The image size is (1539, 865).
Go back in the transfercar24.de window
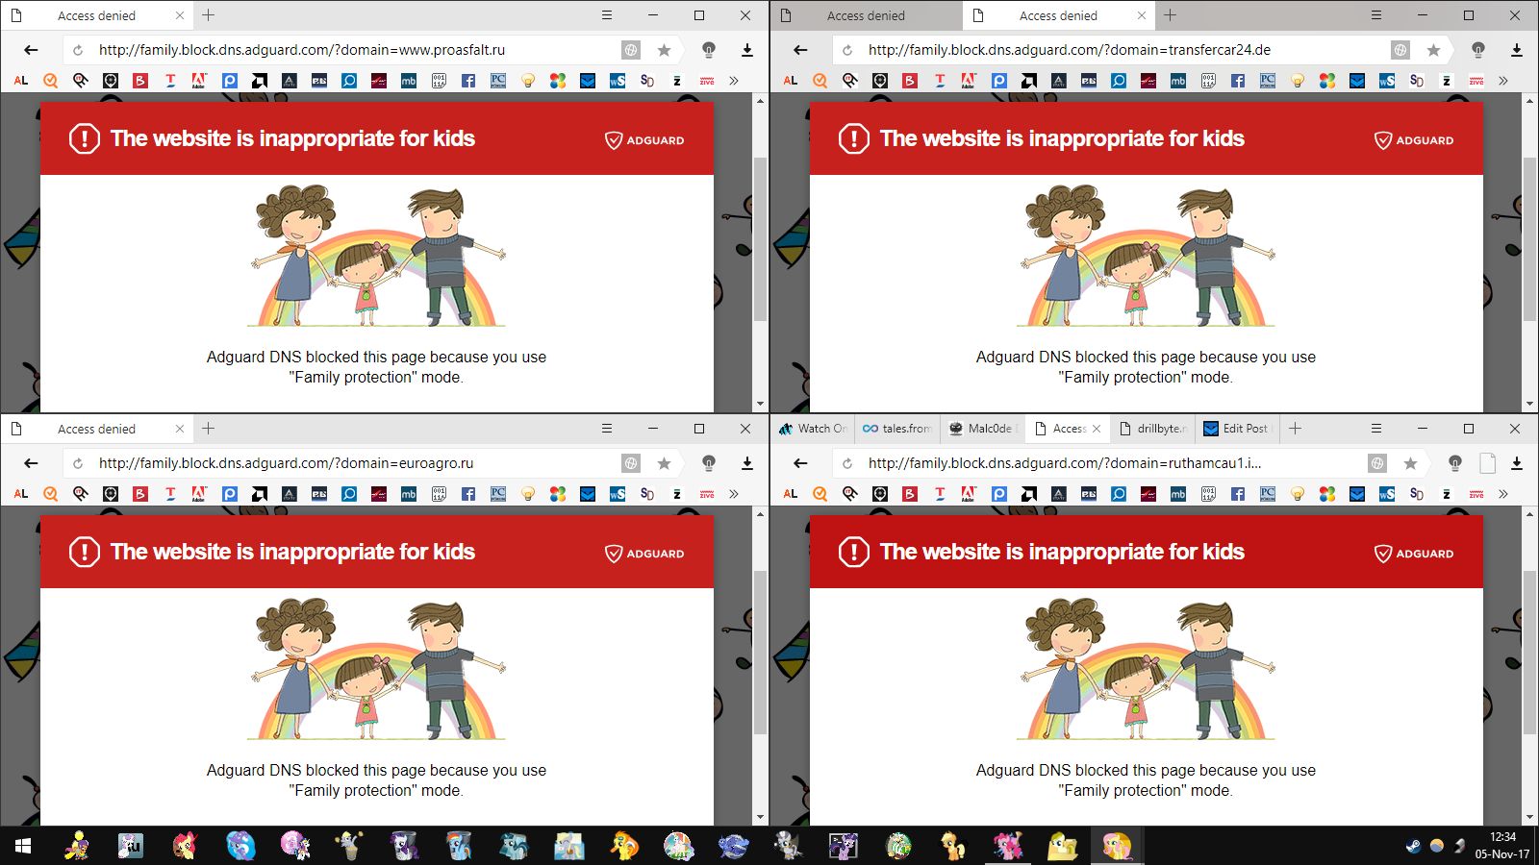tap(800, 50)
